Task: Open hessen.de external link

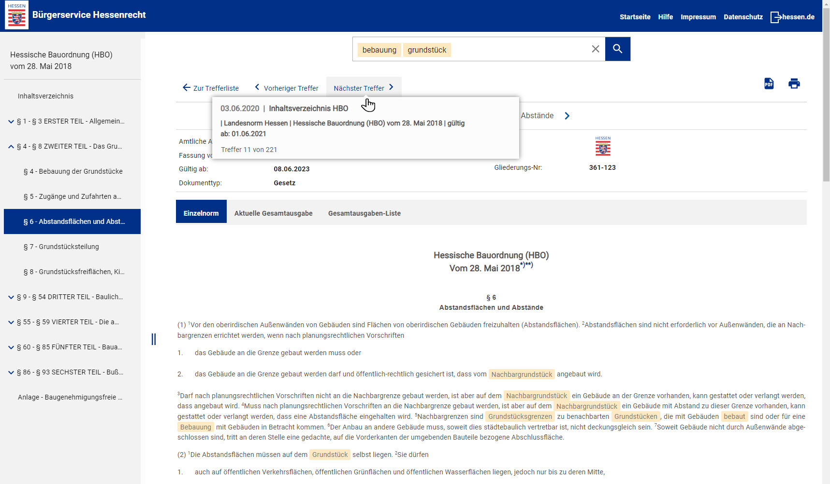Action: pos(792,17)
